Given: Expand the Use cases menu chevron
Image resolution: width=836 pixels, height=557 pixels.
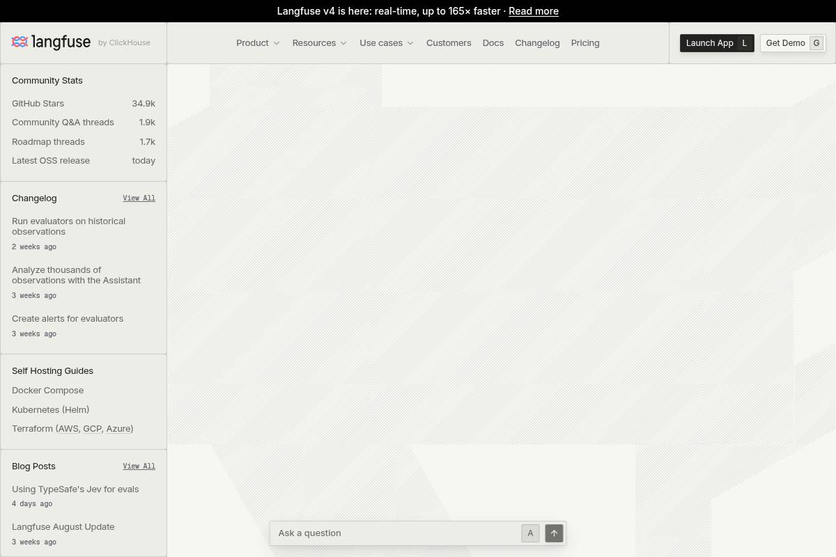Looking at the screenshot, I should click(410, 43).
